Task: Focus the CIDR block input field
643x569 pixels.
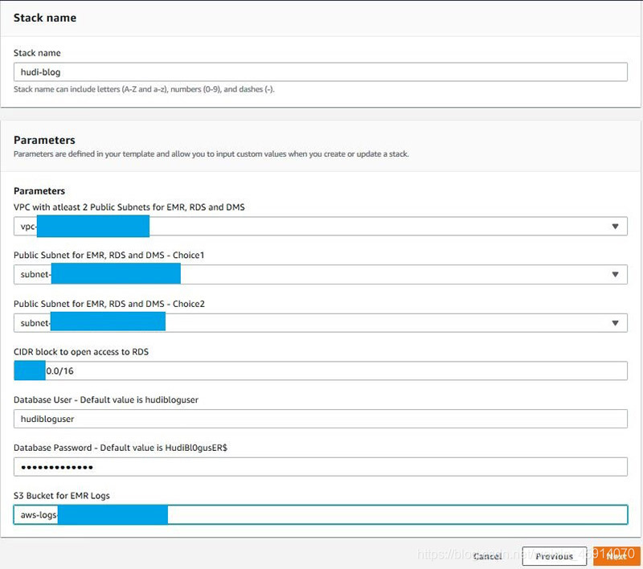Action: (x=320, y=371)
